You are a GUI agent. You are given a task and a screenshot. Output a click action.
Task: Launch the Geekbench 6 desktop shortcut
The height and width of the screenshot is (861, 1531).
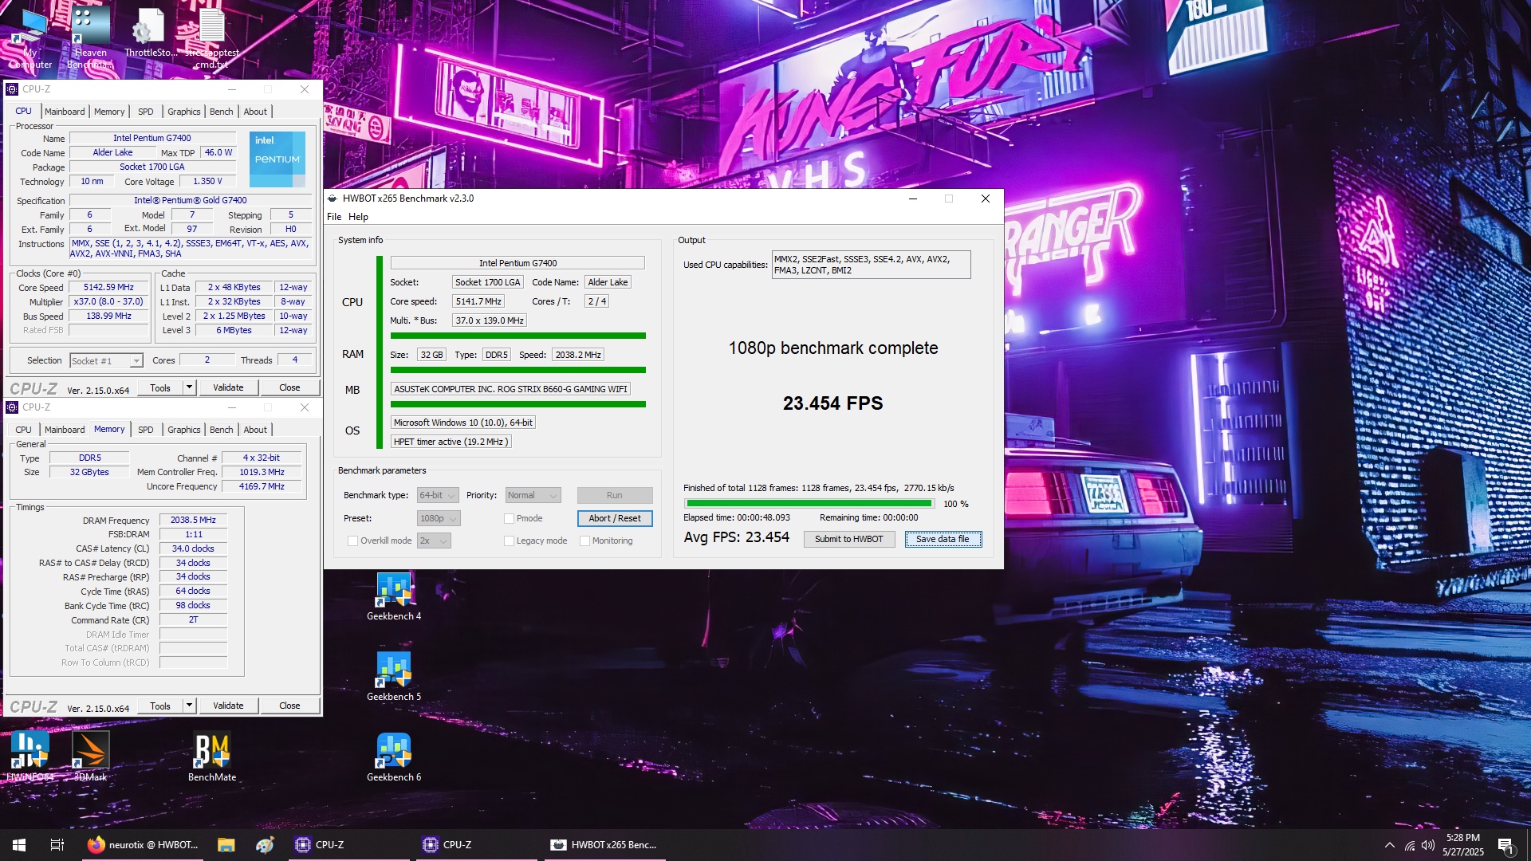(394, 757)
